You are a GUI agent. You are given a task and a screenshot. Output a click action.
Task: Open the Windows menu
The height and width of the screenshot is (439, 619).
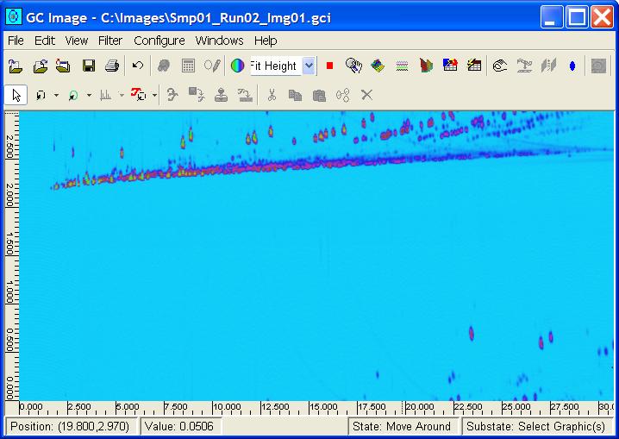click(x=219, y=41)
